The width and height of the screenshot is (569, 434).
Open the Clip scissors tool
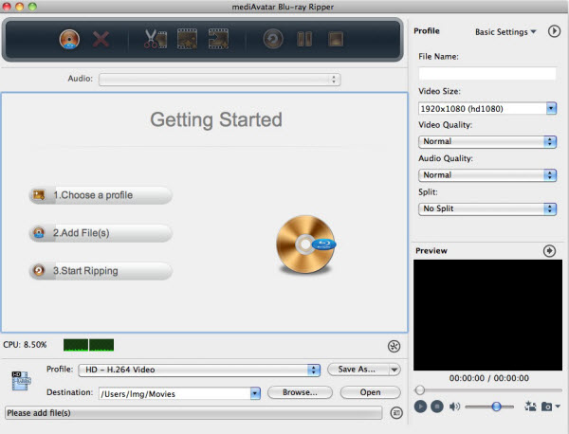(156, 39)
